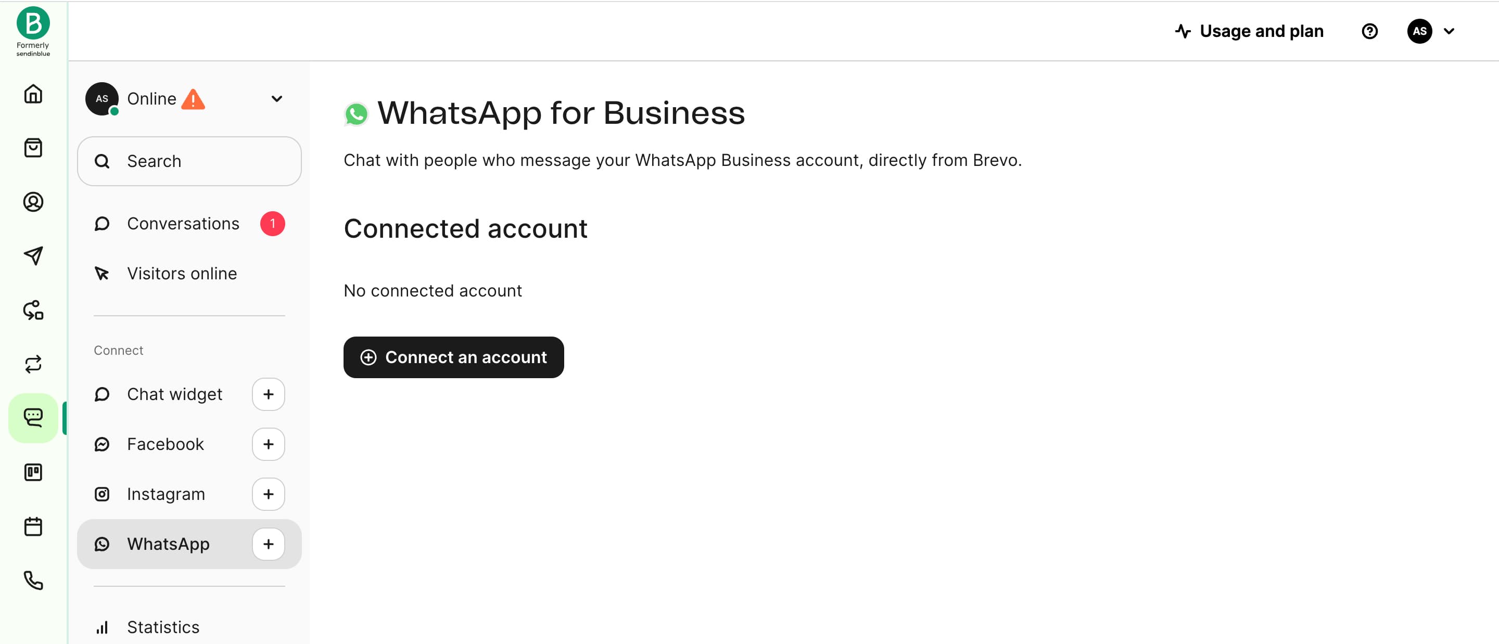
Task: Open the Campaigns paper plane icon
Action: (x=33, y=256)
